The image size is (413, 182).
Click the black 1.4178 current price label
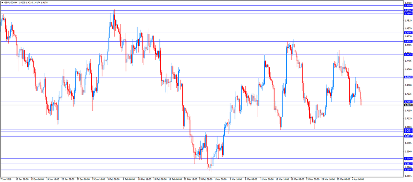pos(408,105)
